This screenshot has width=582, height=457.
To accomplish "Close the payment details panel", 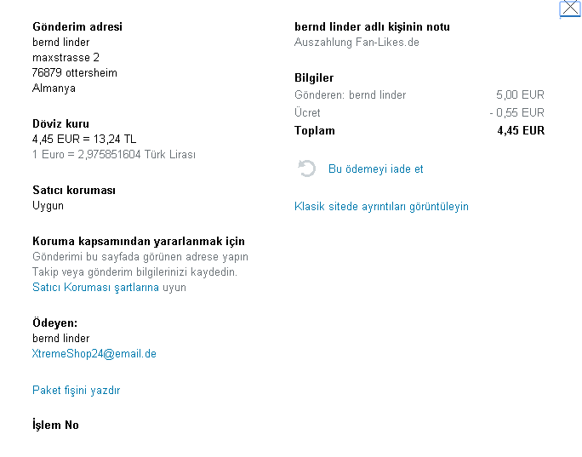I will click(x=569, y=9).
